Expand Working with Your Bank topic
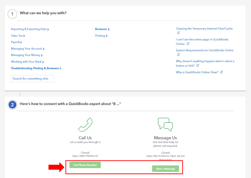This screenshot has width=251, height=178. 27,62
